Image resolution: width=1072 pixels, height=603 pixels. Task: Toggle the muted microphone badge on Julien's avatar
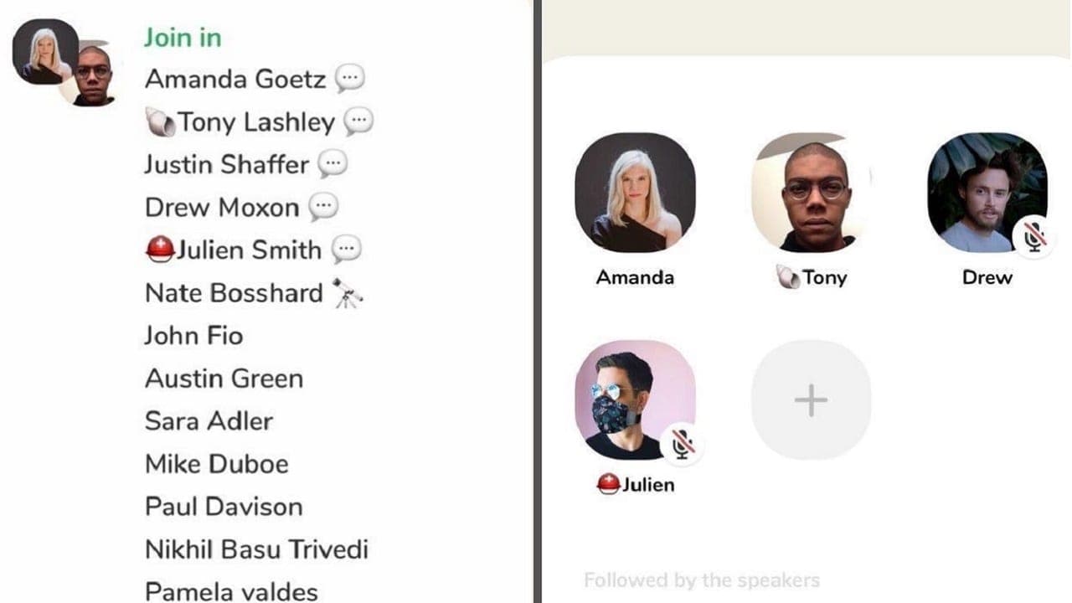[x=683, y=444]
